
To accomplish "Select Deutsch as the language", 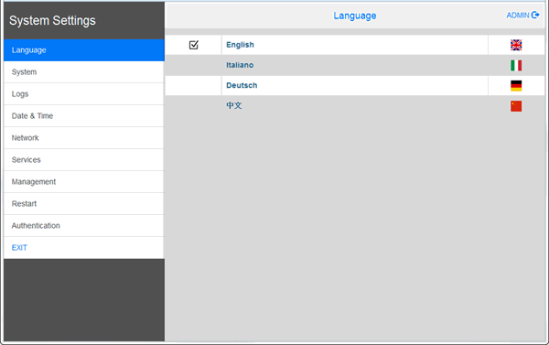I will click(x=242, y=85).
